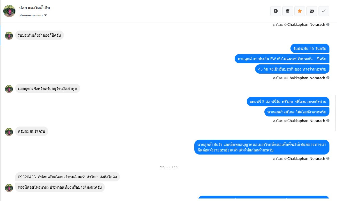Click the dropdown arrow under the contact name
The image size is (337, 201).
pyautogui.click(x=45, y=15)
